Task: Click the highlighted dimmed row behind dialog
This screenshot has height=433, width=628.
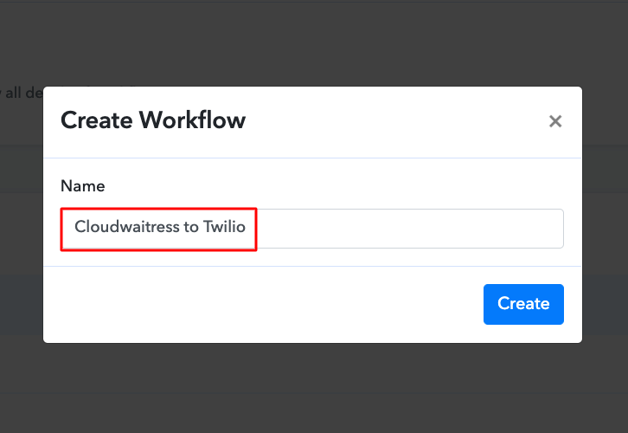Action: click(22, 305)
